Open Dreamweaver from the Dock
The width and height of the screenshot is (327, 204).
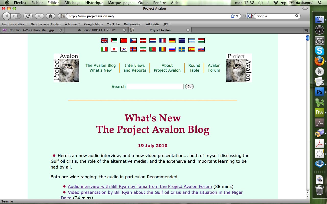[319, 112]
